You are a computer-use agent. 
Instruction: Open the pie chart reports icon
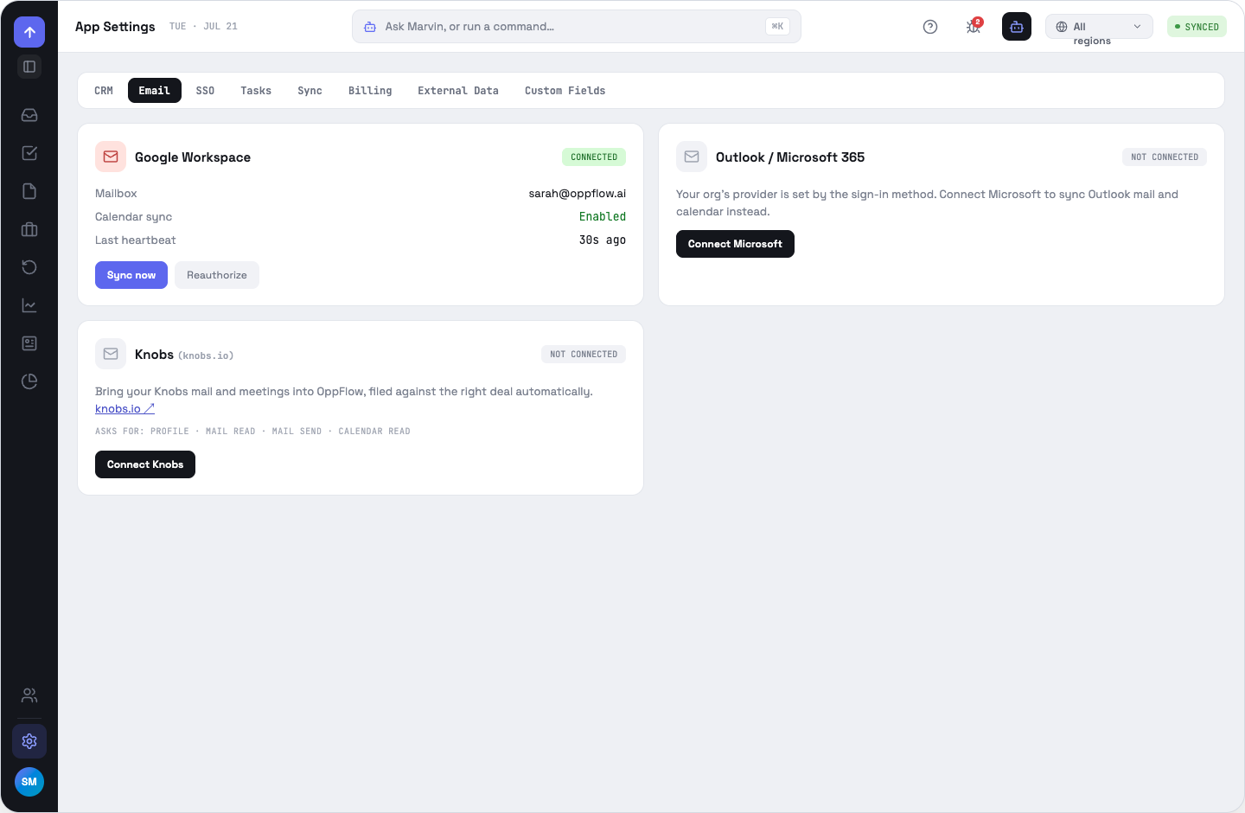tap(29, 381)
